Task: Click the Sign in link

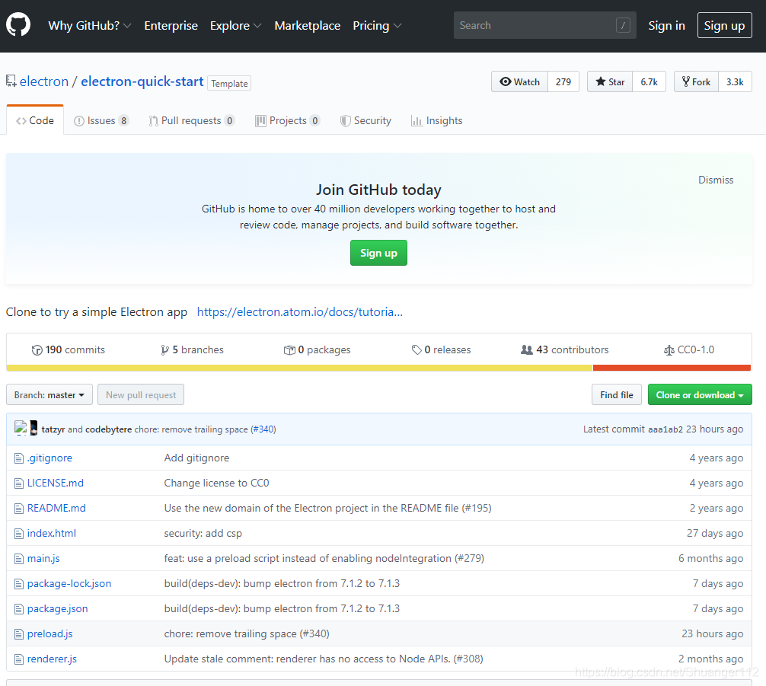Action: [x=666, y=25]
